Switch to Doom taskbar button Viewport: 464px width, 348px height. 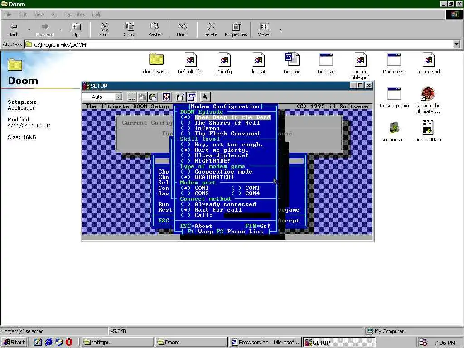coord(191,343)
